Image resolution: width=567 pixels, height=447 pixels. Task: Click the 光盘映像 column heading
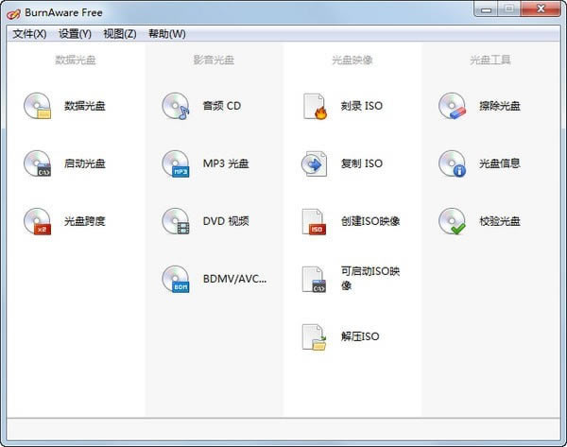pos(352,60)
